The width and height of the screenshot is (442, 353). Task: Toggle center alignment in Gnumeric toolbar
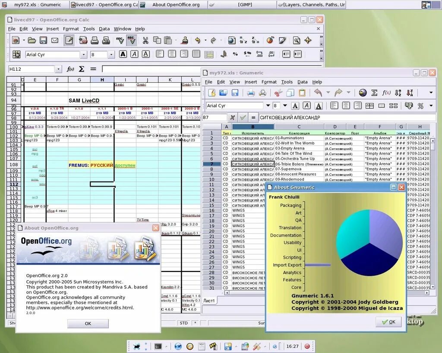tap(346, 106)
